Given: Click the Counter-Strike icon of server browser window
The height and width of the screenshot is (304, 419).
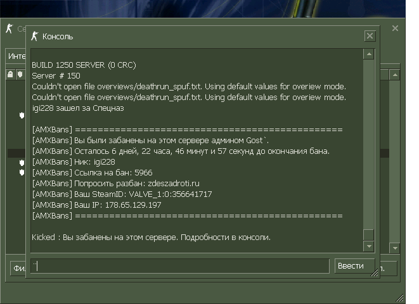Looking at the screenshot, I should tap(10, 28).
